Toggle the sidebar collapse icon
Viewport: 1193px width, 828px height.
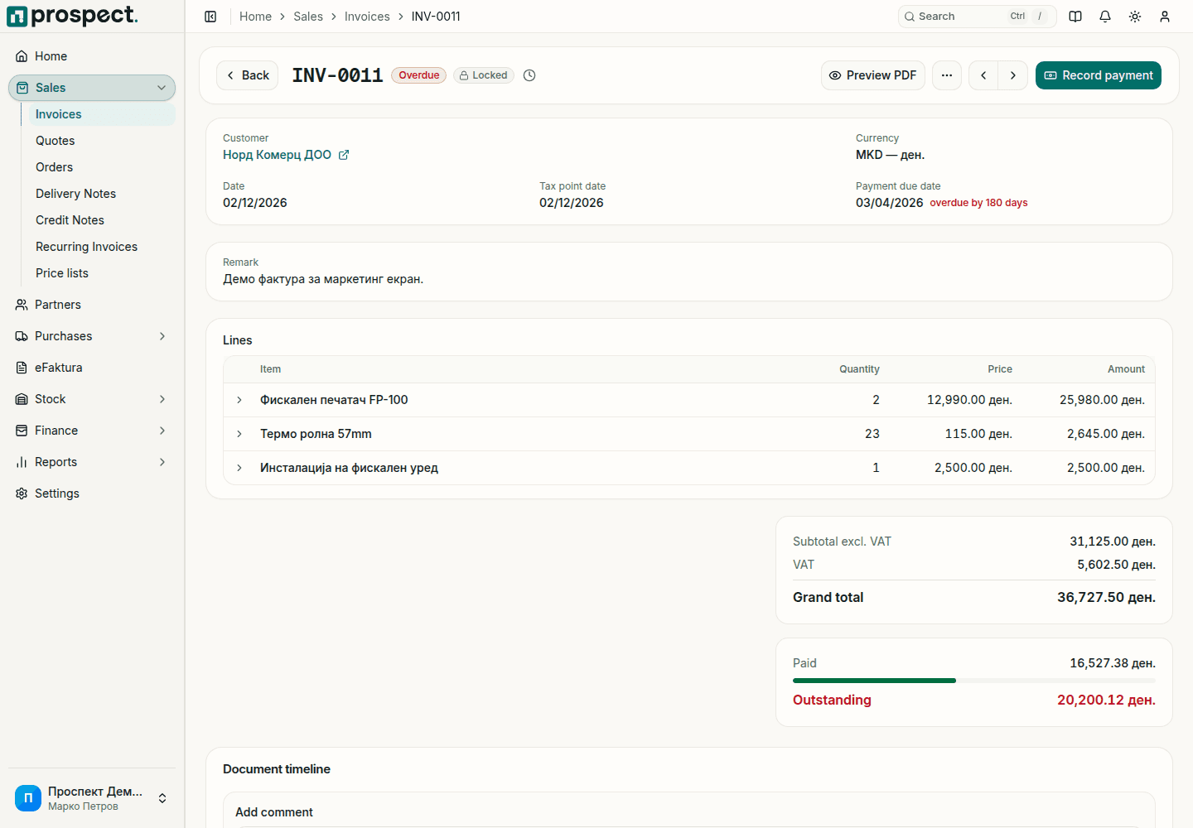210,17
